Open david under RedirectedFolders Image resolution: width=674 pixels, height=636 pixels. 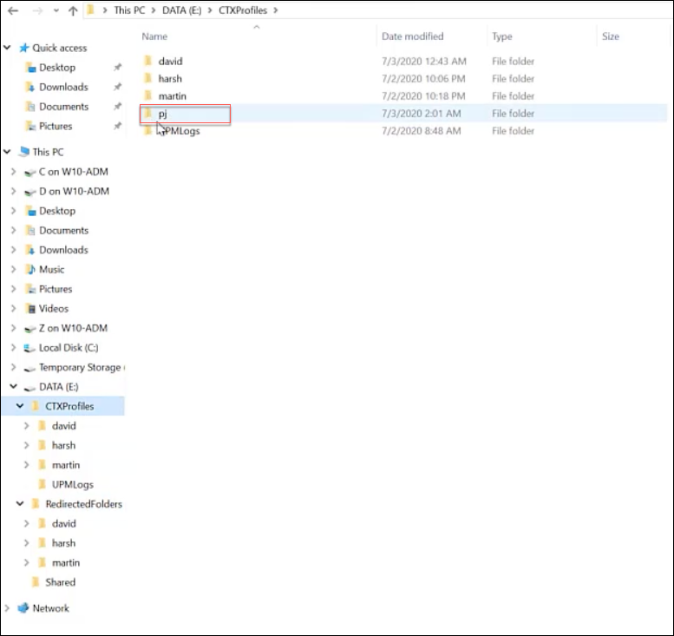point(64,524)
